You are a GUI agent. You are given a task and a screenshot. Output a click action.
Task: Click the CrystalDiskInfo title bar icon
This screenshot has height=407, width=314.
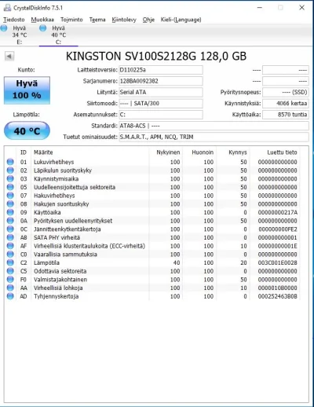pyautogui.click(x=7, y=8)
